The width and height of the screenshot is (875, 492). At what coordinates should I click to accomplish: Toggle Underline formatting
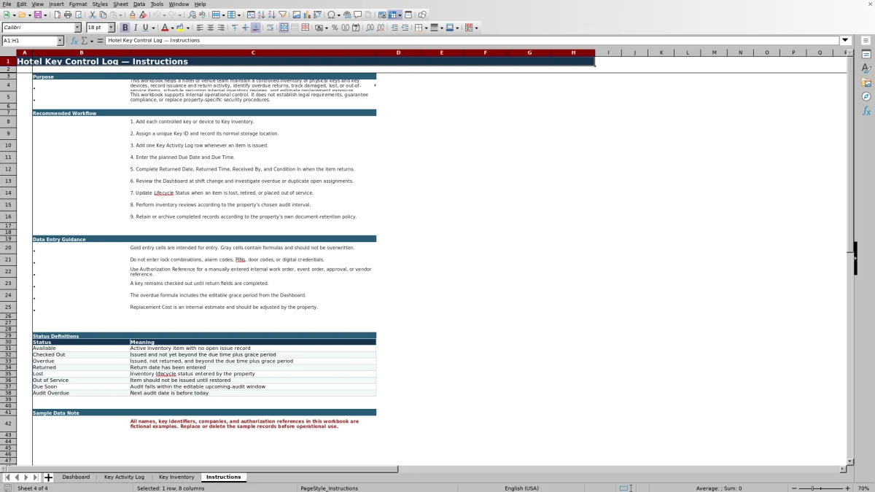coord(145,28)
